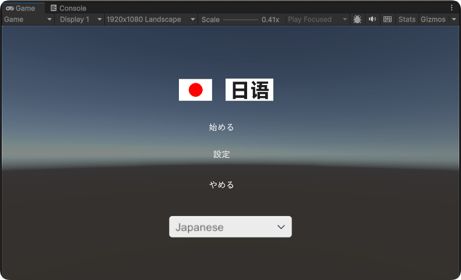461x280 pixels.
Task: Toggle Gizmos visibility
Action: pyautogui.click(x=433, y=19)
